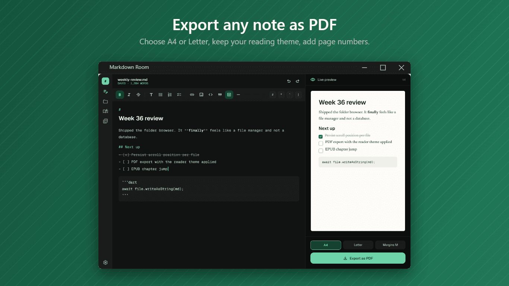Open settings with the gear icon

tap(105, 263)
